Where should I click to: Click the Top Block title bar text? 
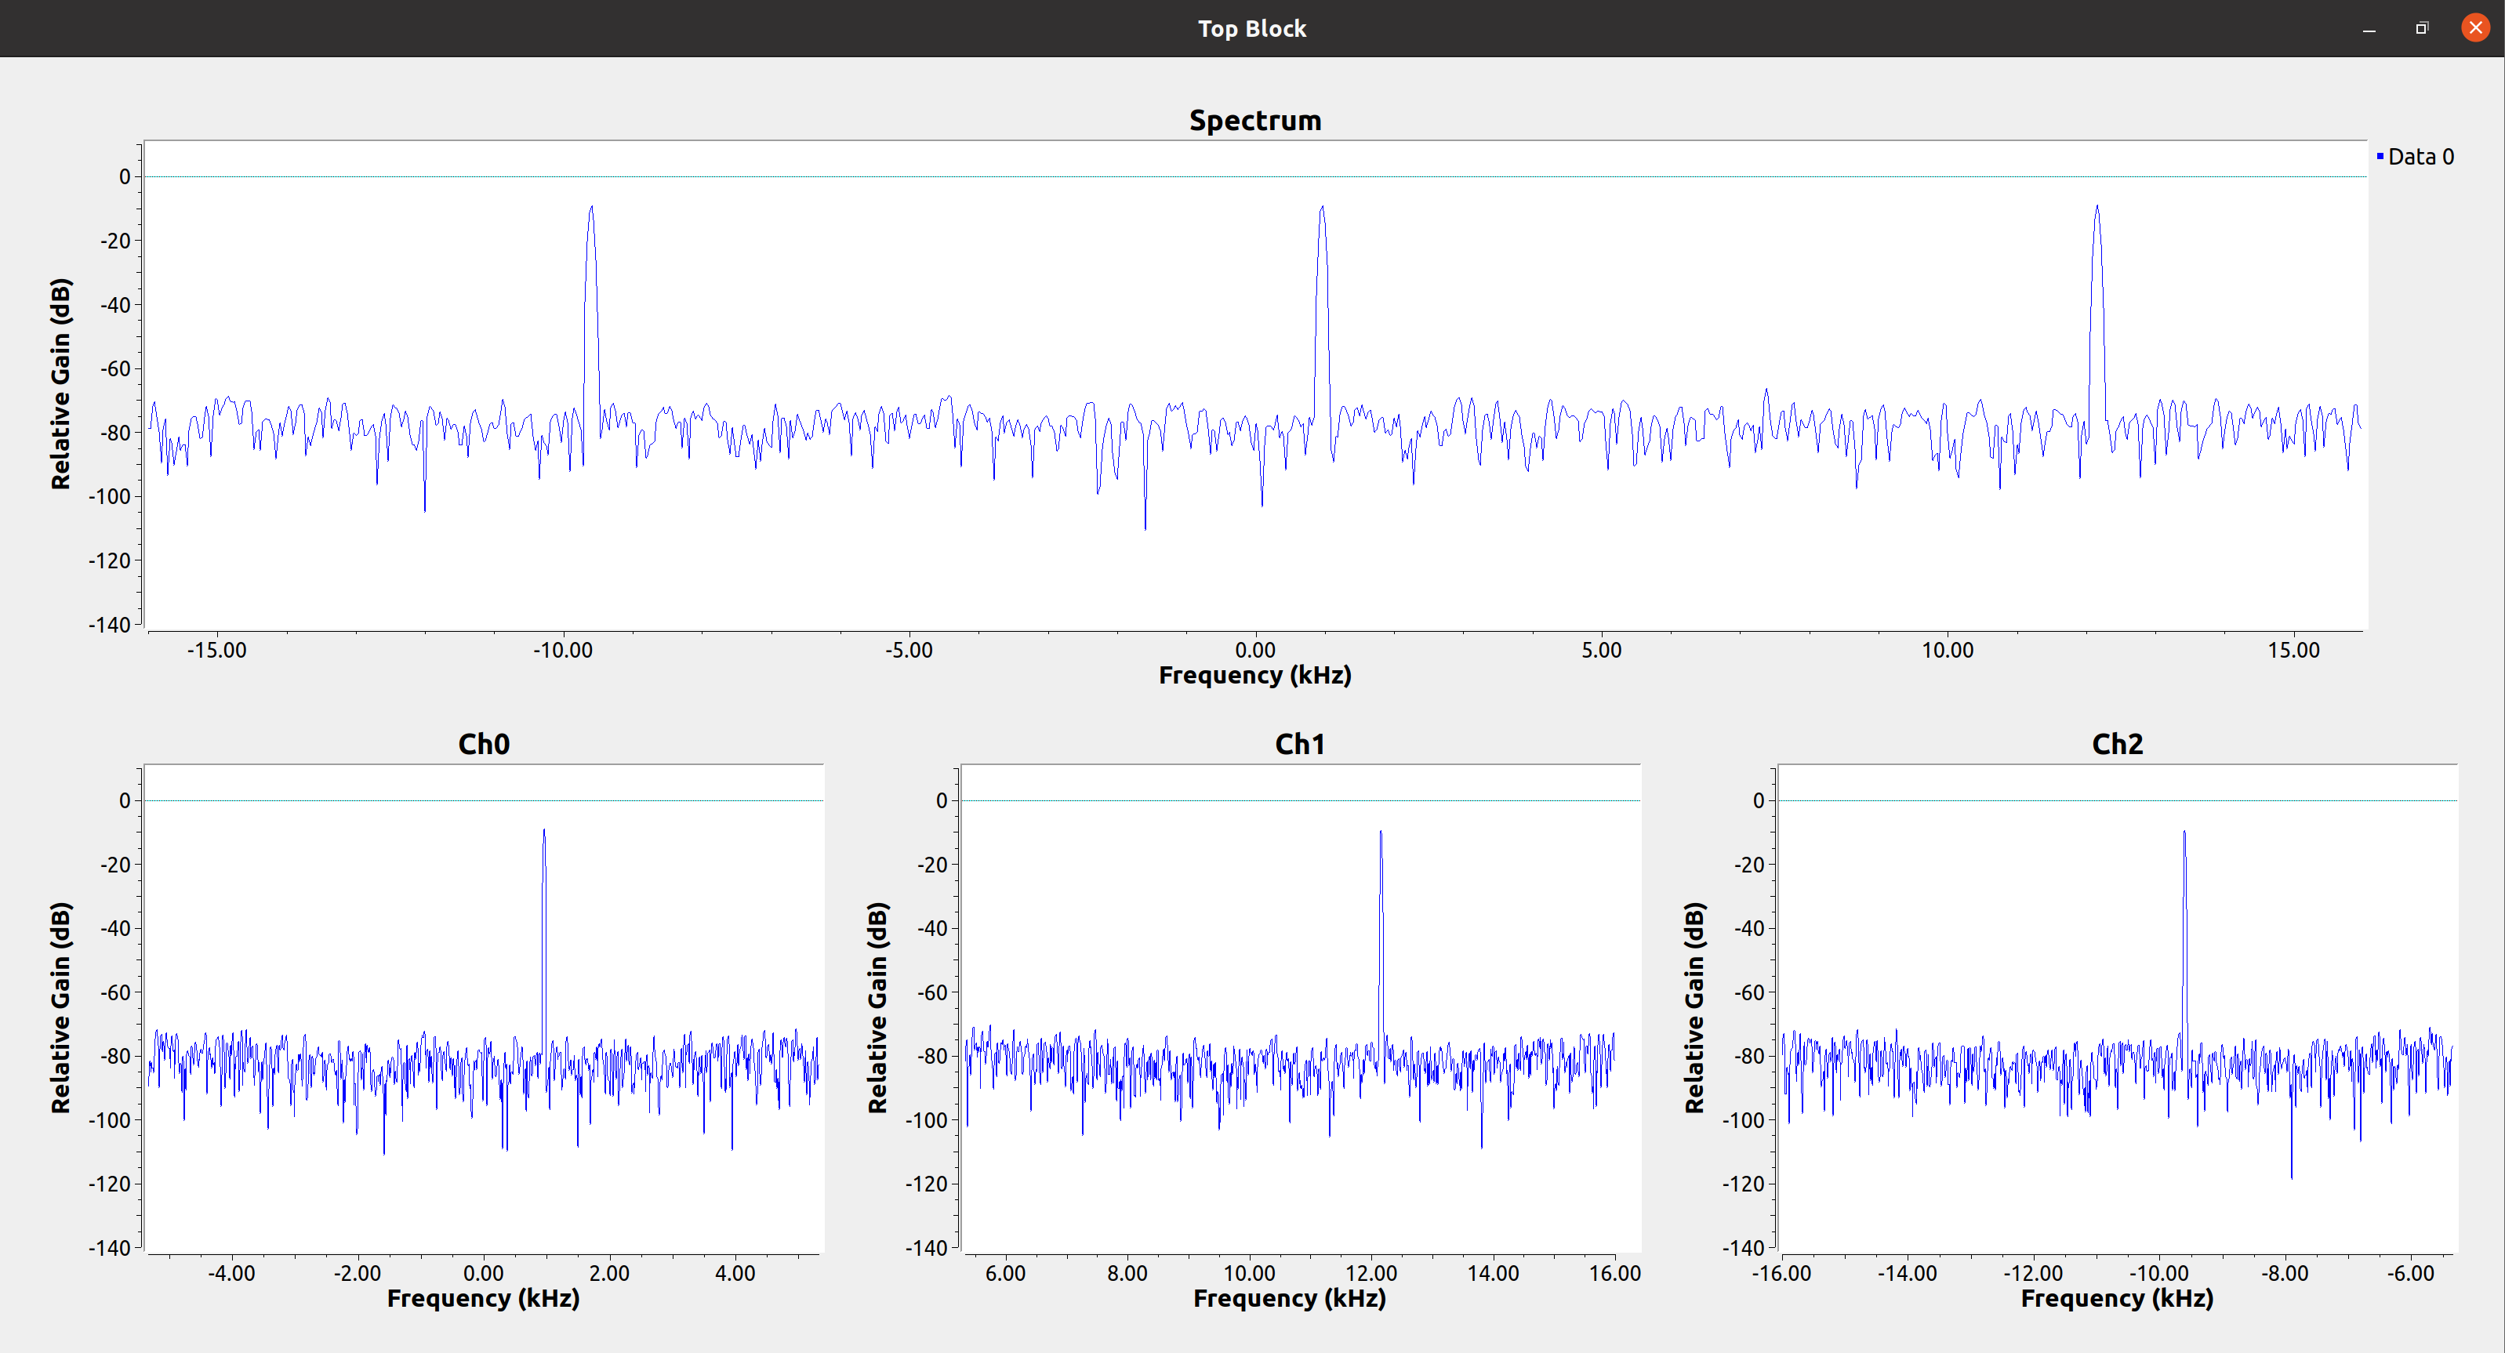pyautogui.click(x=1251, y=28)
